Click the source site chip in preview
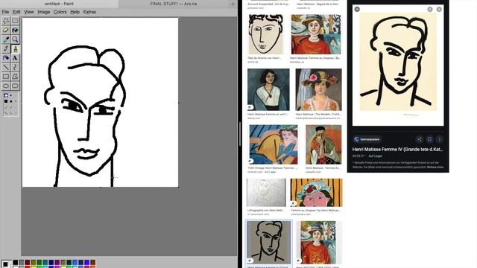This screenshot has height=268, width=477. [x=367, y=139]
